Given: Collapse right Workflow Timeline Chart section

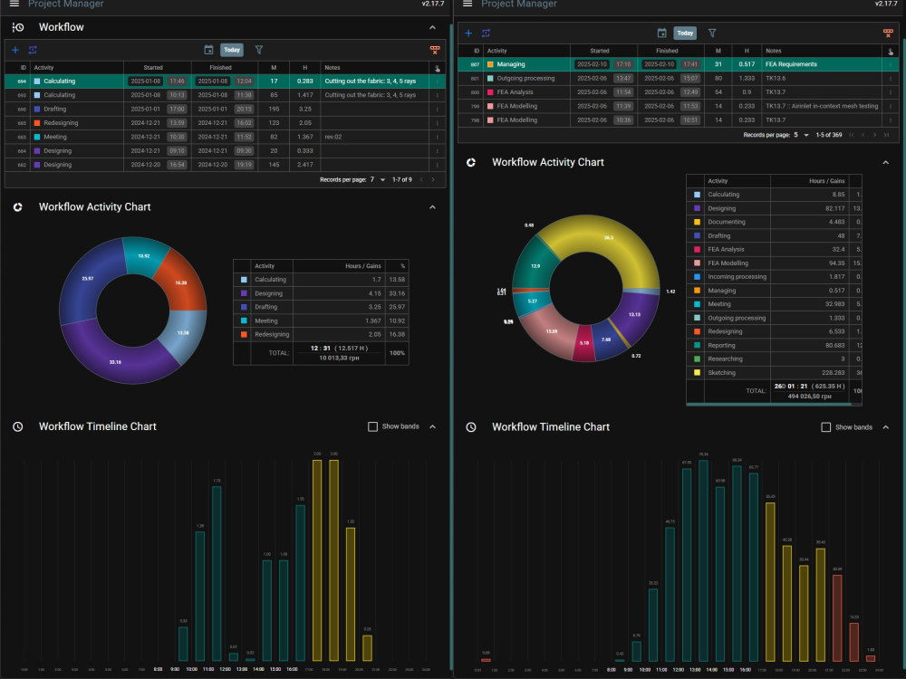Looking at the screenshot, I should click(885, 427).
